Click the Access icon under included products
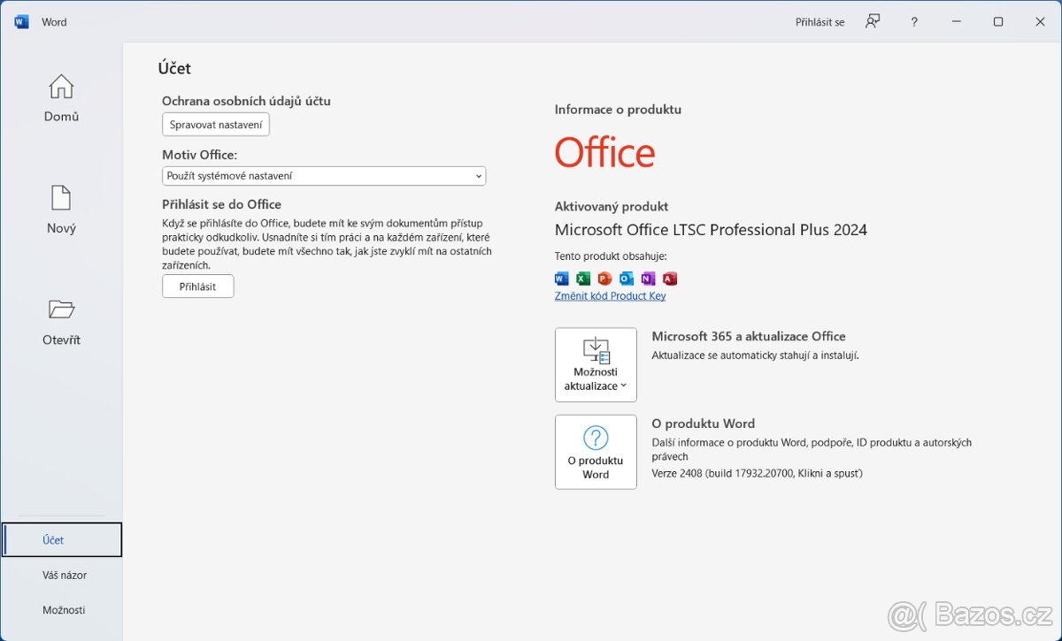 pos(670,279)
